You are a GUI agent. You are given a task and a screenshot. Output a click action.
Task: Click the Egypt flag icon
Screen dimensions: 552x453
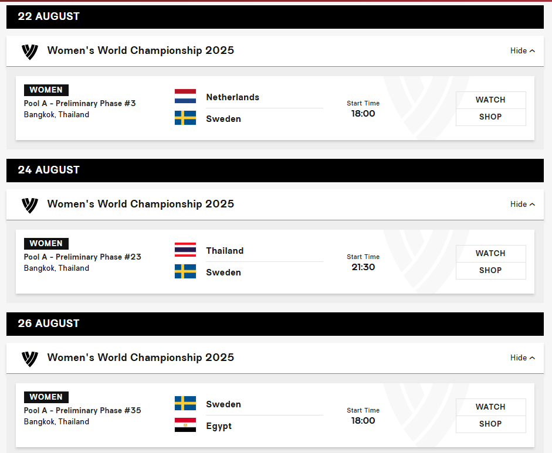click(x=185, y=425)
